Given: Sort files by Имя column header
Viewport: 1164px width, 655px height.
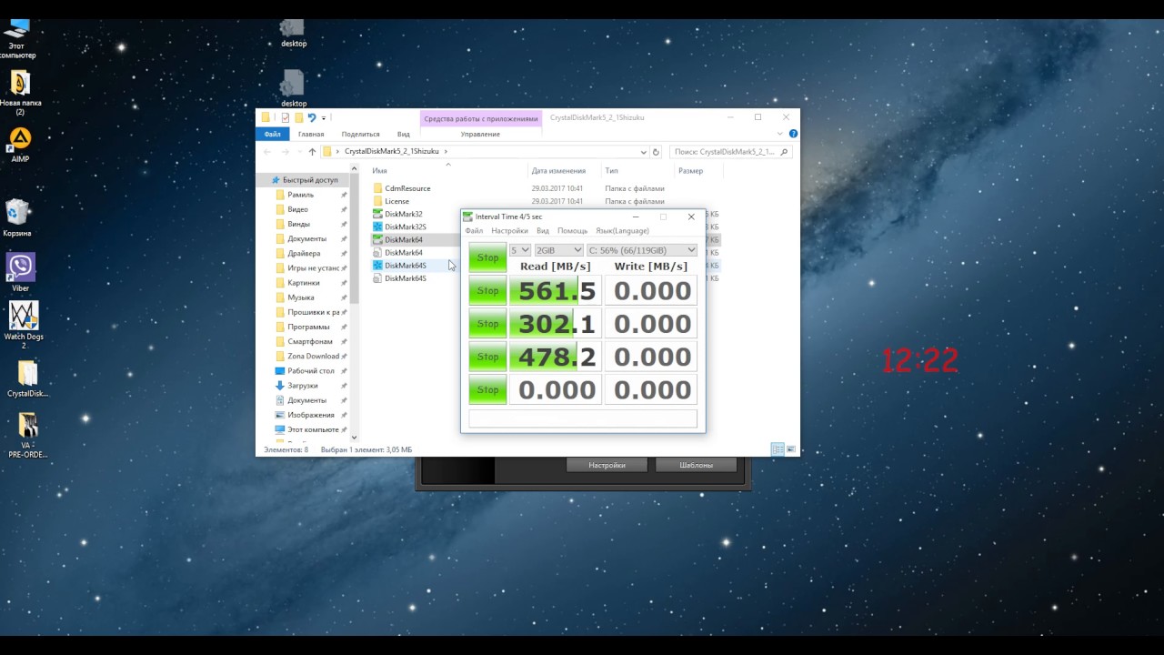Looking at the screenshot, I should coord(447,170).
